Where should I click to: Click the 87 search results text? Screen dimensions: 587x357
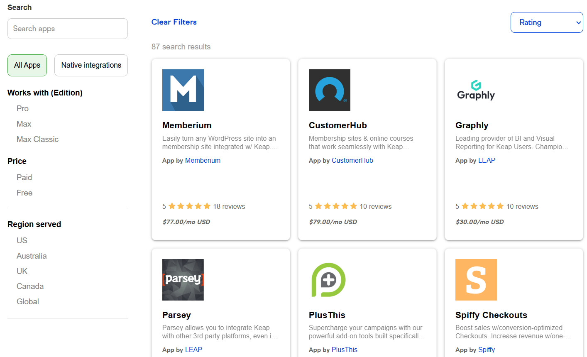(x=181, y=46)
